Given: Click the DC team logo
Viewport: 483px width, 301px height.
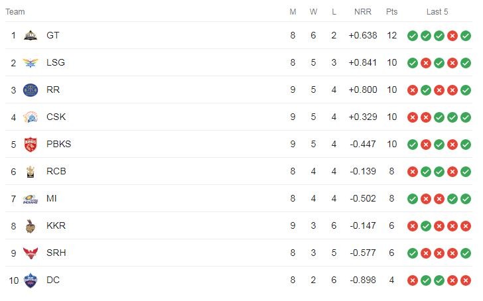Looking at the screenshot, I should coord(31,280).
